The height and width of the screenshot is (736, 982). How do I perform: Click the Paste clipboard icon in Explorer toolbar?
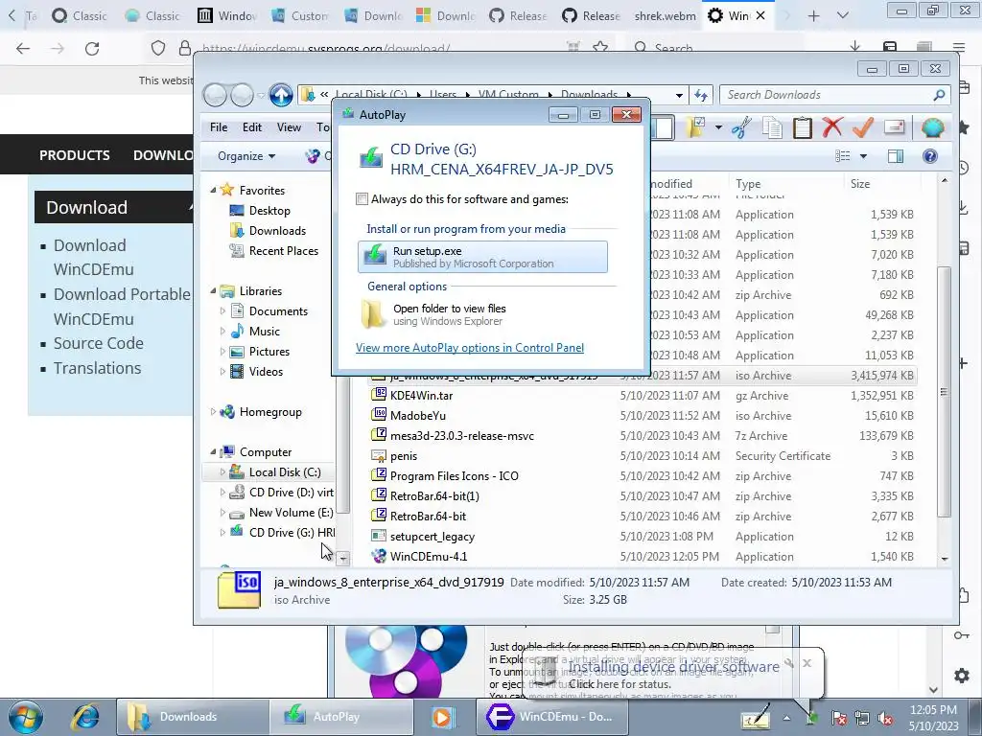pyautogui.click(x=803, y=127)
